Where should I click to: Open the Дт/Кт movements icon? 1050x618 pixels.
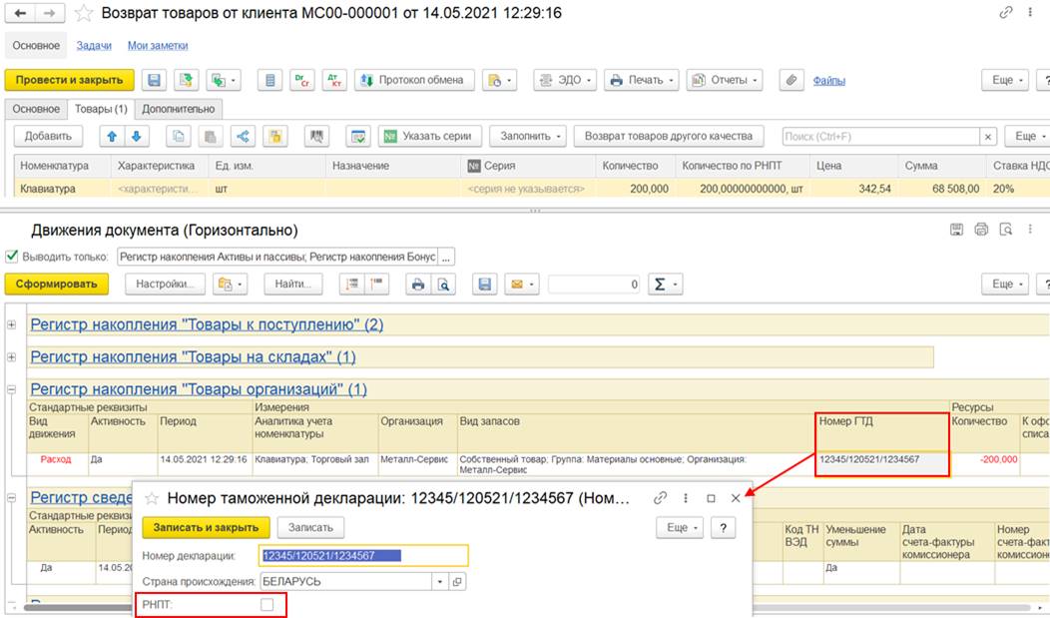coord(334,80)
